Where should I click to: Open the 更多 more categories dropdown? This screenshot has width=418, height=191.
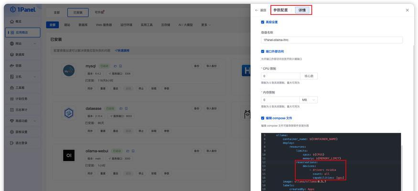[x=206, y=25]
